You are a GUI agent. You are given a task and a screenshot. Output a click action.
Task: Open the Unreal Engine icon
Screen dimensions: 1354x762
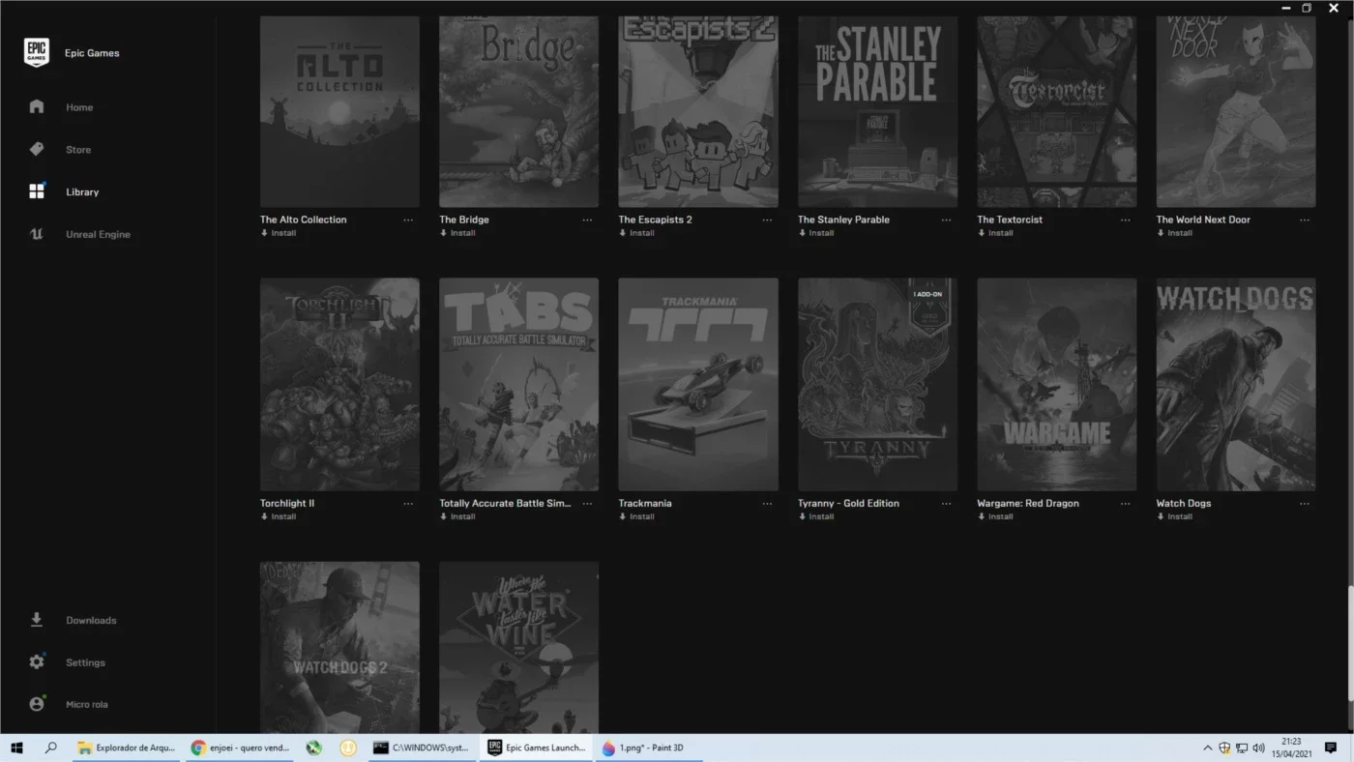[x=37, y=234]
